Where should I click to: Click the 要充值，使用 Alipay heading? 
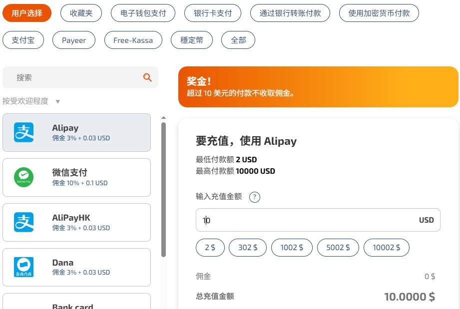click(246, 141)
